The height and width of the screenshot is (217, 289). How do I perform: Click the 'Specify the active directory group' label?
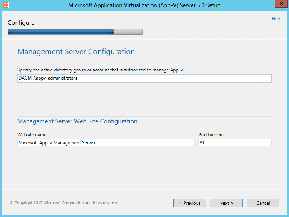[x=100, y=70]
